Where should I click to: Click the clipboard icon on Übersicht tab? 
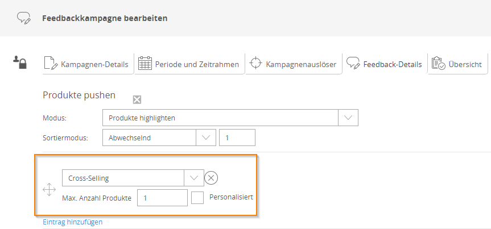click(439, 63)
